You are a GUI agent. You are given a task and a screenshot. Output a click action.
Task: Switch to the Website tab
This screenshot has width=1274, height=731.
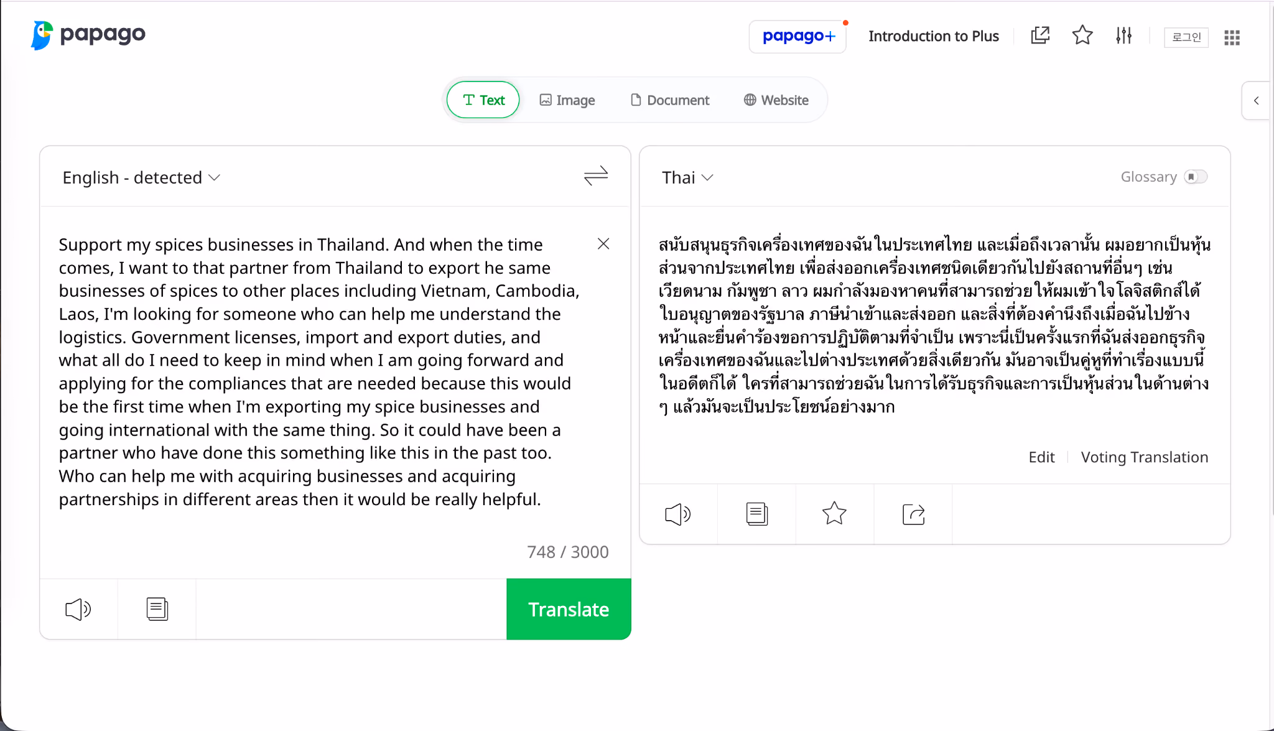776,100
